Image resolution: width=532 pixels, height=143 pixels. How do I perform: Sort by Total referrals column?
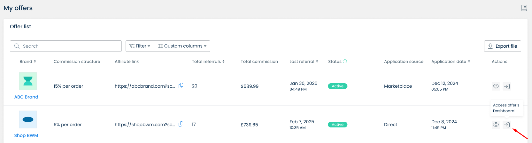click(x=208, y=61)
